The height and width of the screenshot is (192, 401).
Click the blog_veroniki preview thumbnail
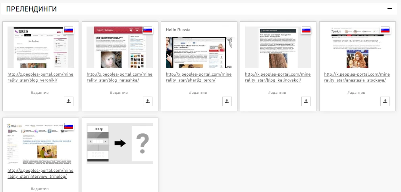40,47
